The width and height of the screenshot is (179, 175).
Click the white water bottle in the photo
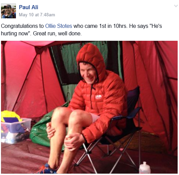point(145,168)
